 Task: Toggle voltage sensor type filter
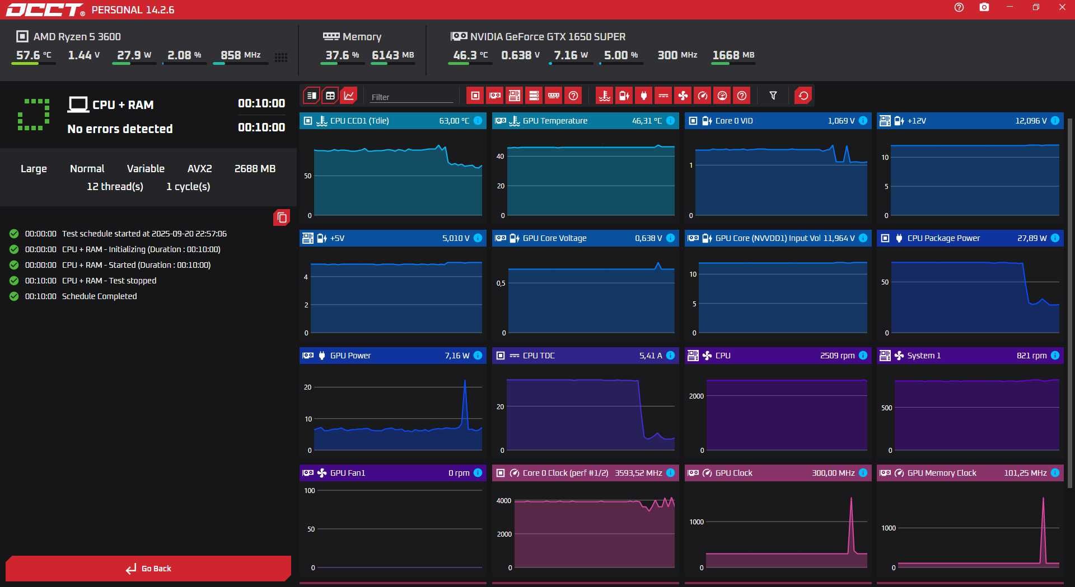(624, 96)
